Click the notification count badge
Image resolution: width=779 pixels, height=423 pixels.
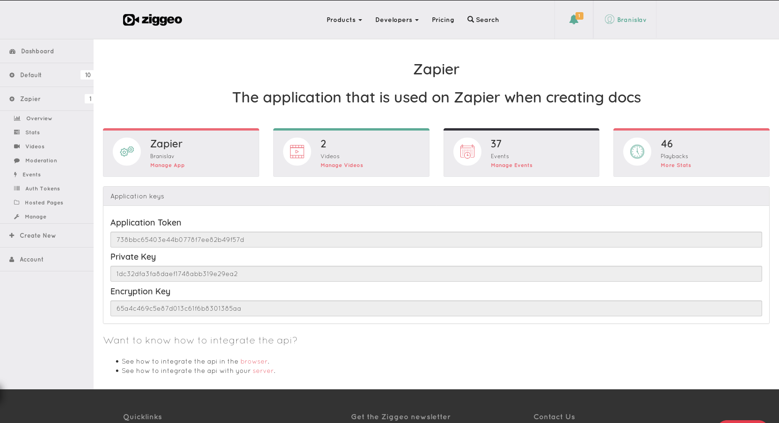(x=579, y=16)
